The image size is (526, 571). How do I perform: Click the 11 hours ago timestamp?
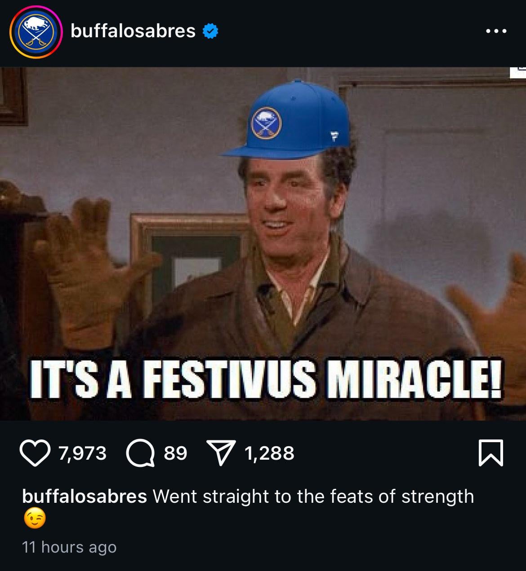(x=69, y=547)
